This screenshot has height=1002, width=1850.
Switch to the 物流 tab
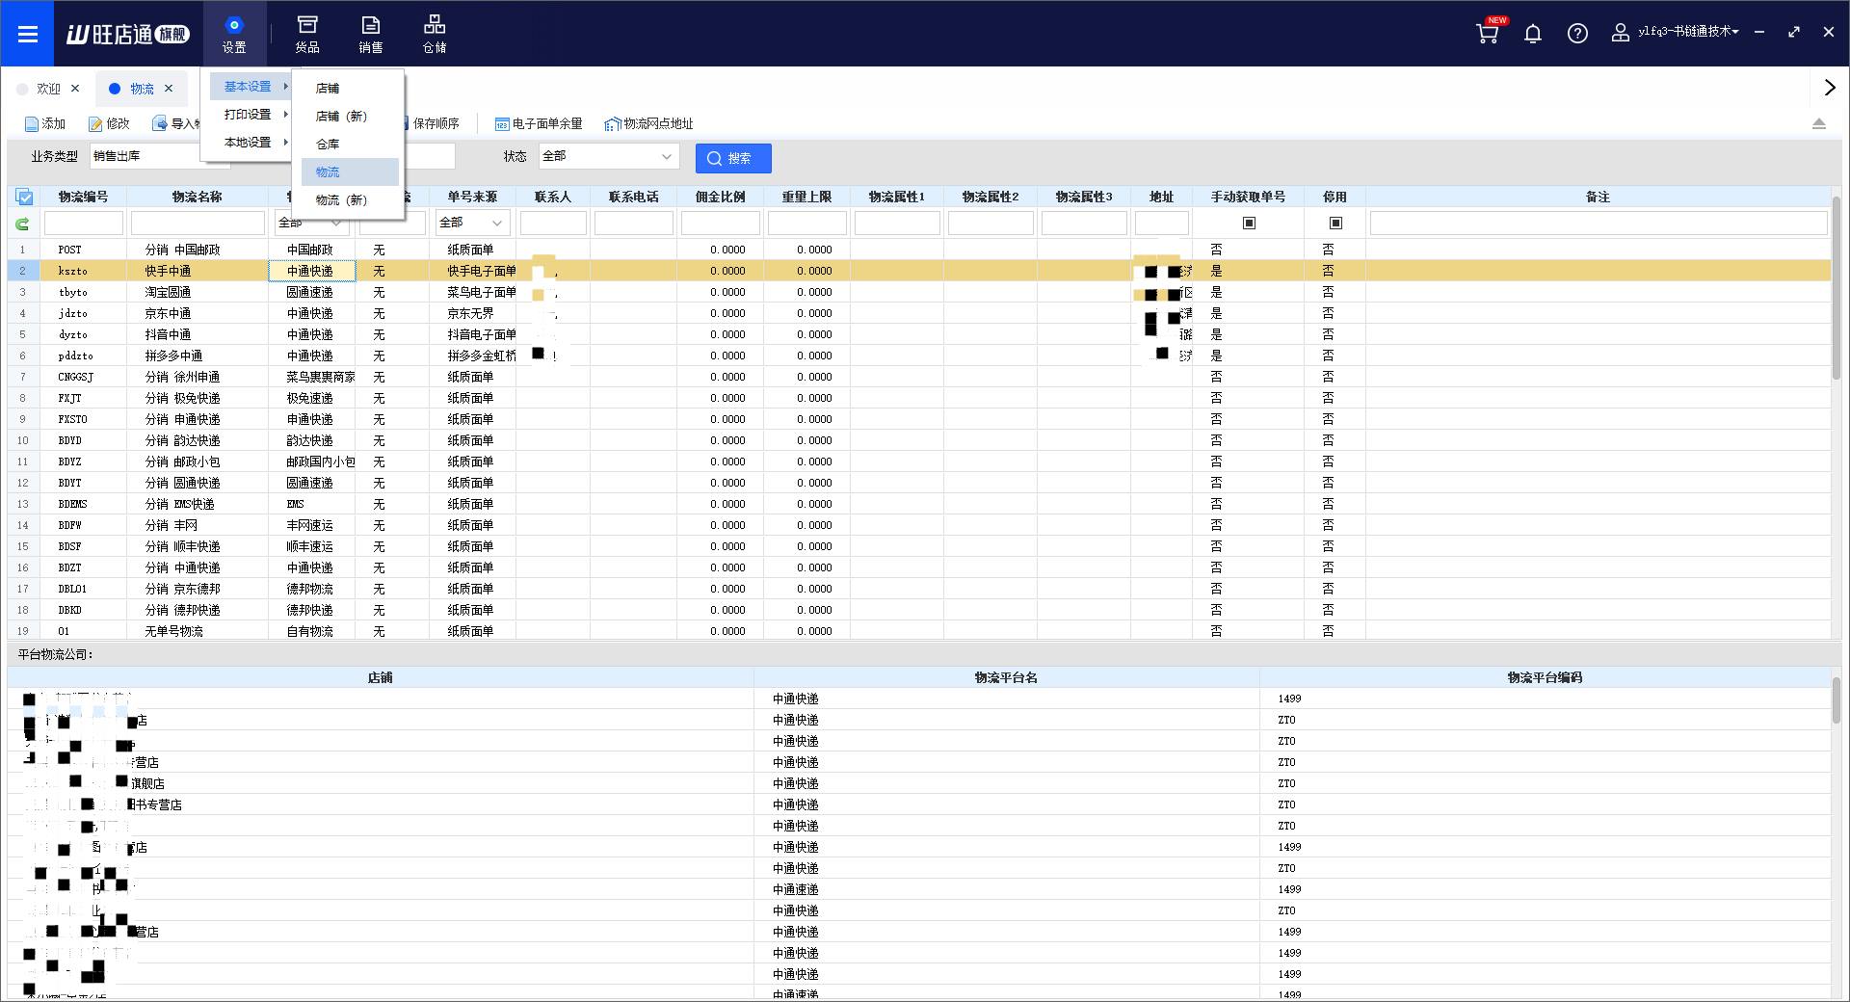(142, 89)
